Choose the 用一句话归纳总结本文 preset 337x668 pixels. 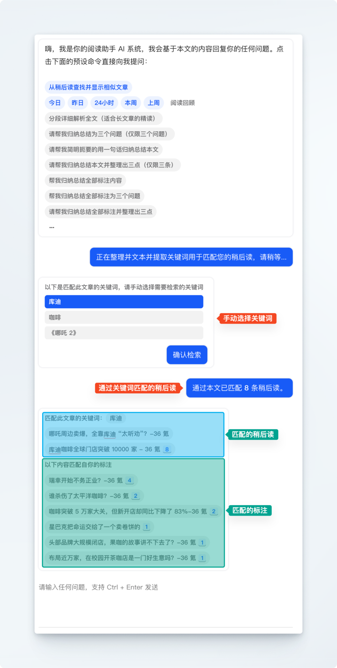click(104, 150)
